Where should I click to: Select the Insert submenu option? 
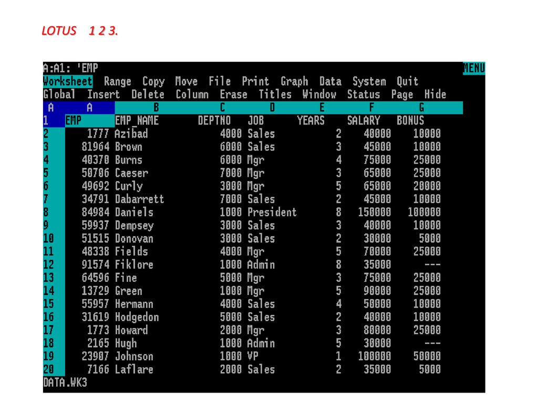pyautogui.click(x=104, y=94)
